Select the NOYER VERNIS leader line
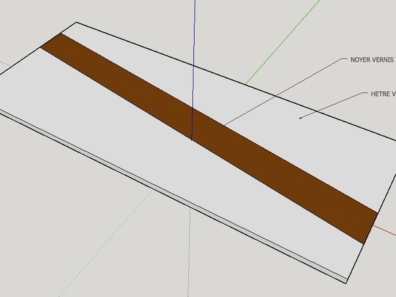The height and width of the screenshot is (297, 396). tap(284, 92)
